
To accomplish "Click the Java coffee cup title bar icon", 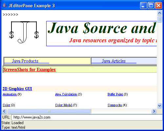I will 5,6.
